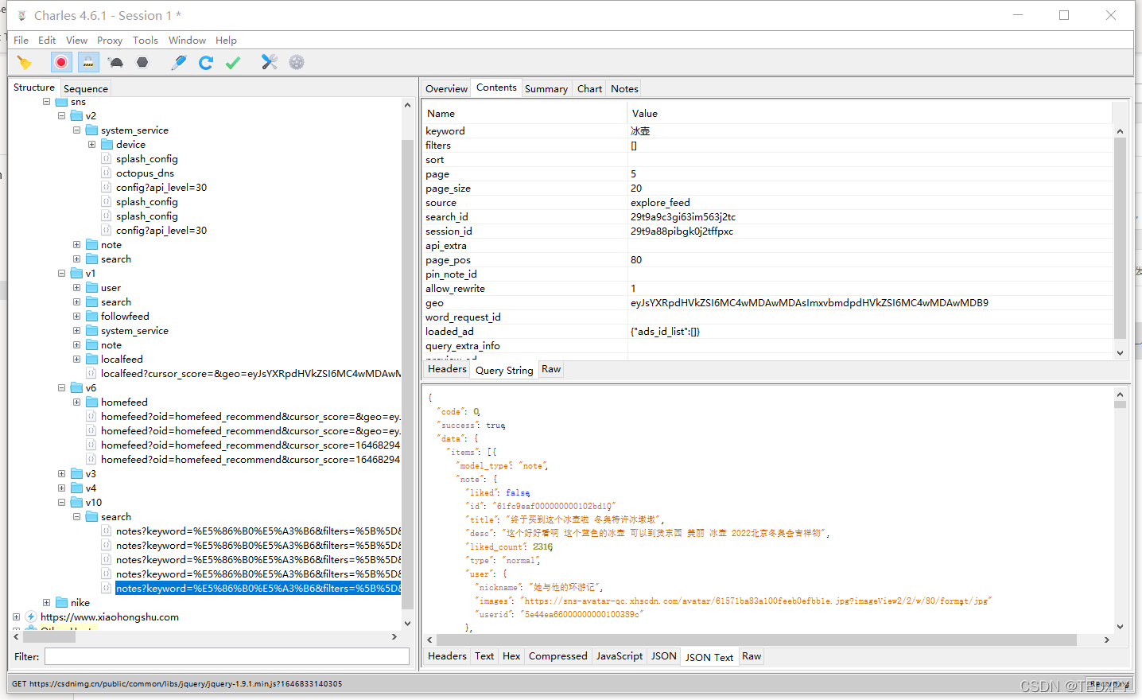This screenshot has height=700, width=1142.
Task: Select the highlighted notes?keyword request
Action: click(258, 589)
